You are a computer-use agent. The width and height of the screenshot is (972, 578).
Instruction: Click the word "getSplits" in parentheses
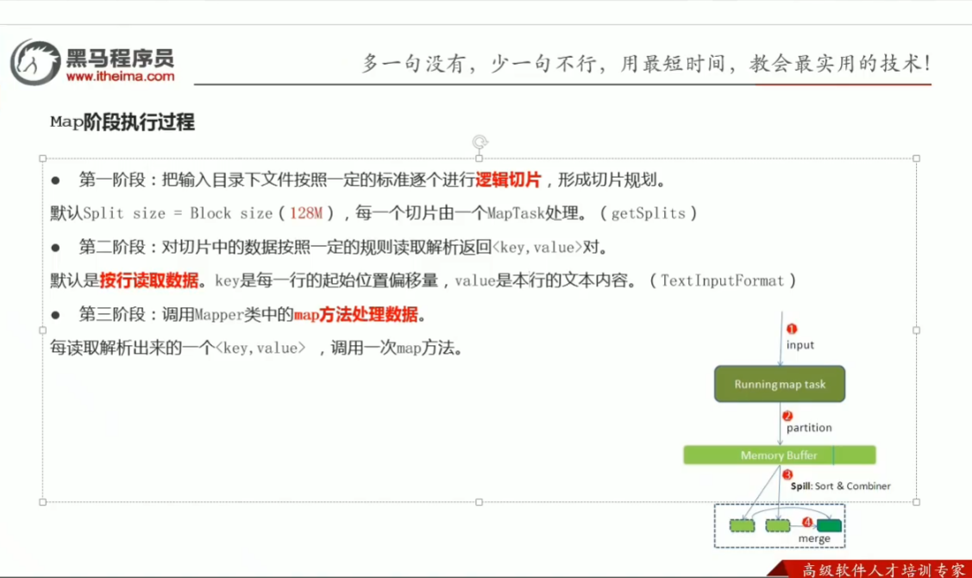[x=649, y=213]
